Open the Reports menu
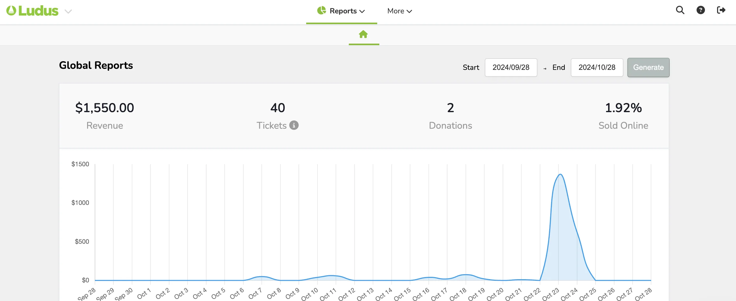This screenshot has height=301, width=736. pyautogui.click(x=341, y=11)
